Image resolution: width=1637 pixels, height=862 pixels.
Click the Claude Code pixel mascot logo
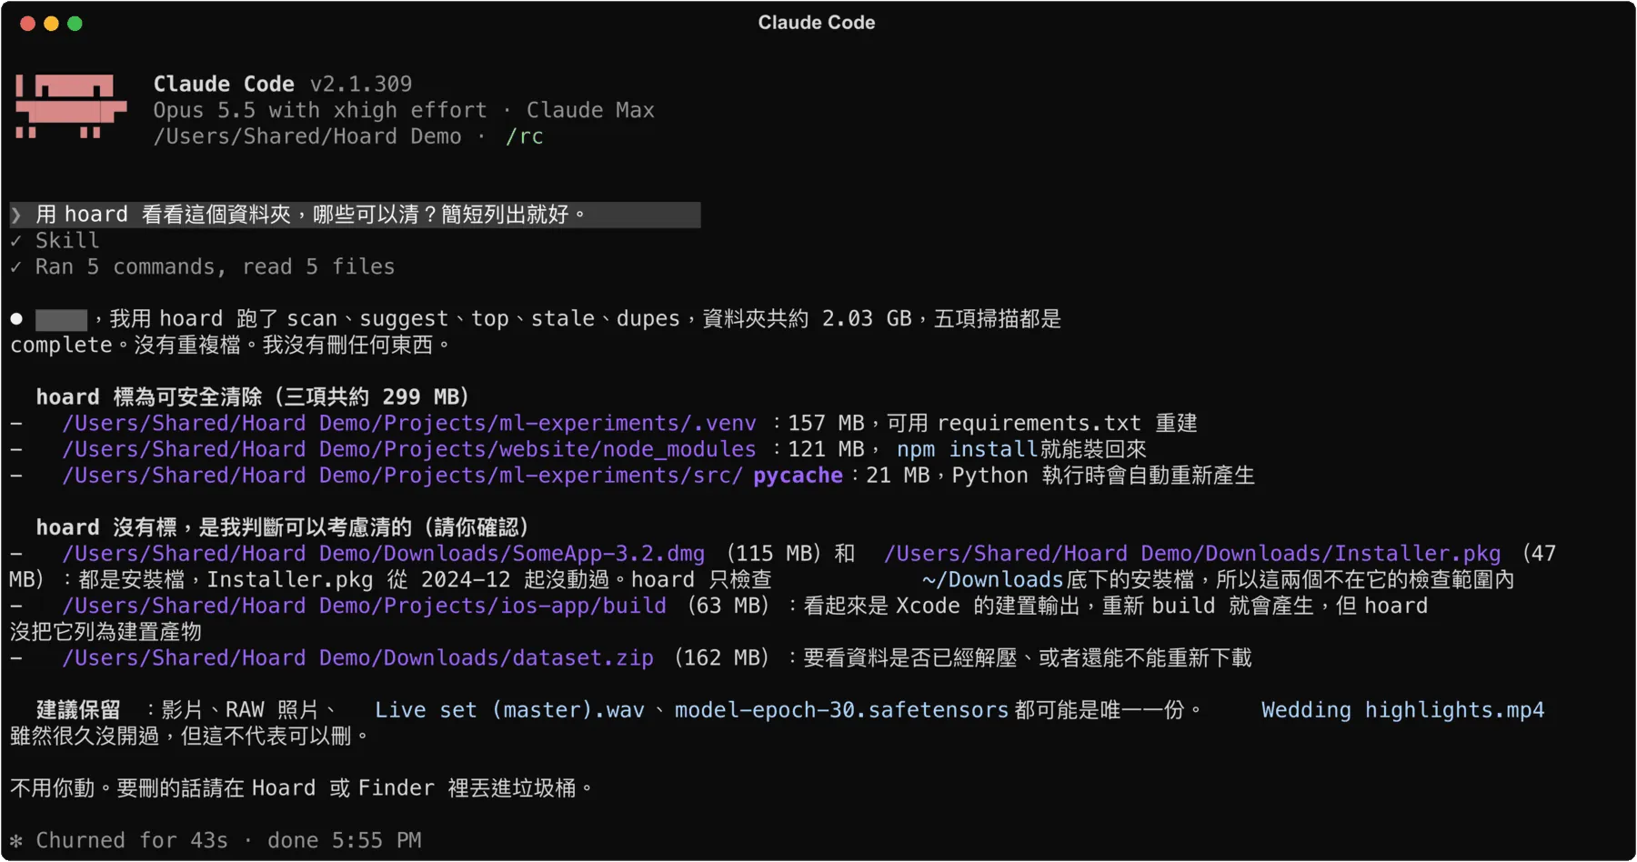tap(71, 106)
